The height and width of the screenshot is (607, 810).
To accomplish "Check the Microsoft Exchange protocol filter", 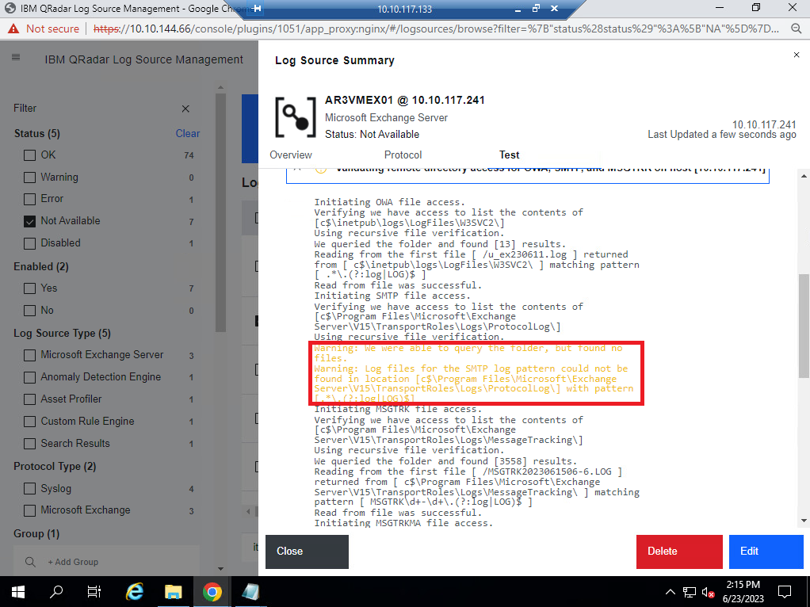I will pos(30,510).
